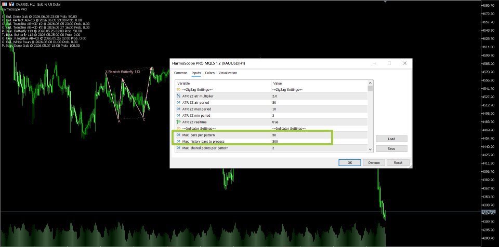Select the 'ATR ZZ realtime' variable name
This screenshot has height=247, width=499.
(x=194, y=122)
